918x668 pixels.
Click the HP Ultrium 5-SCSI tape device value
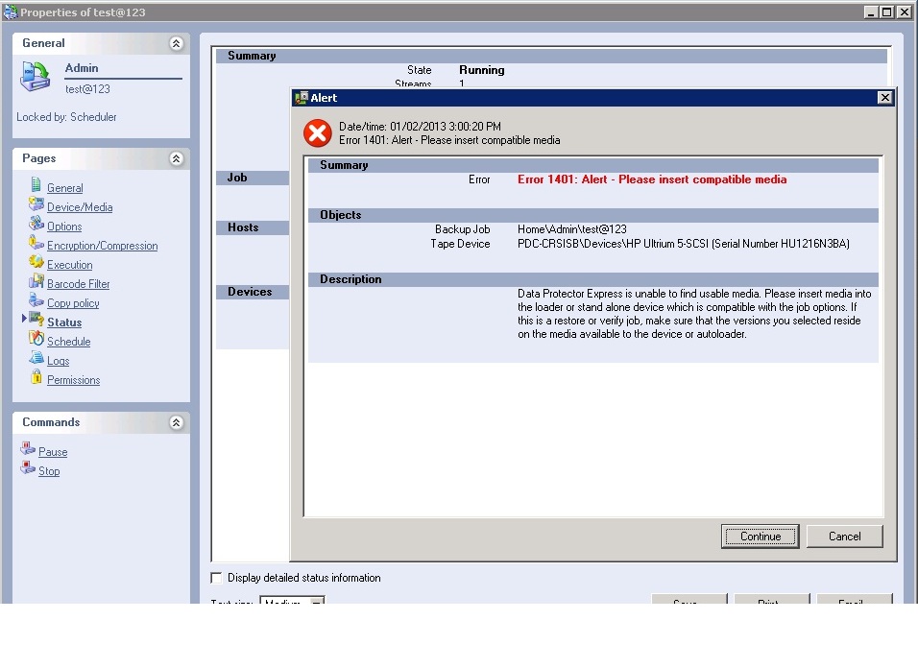[x=684, y=244]
